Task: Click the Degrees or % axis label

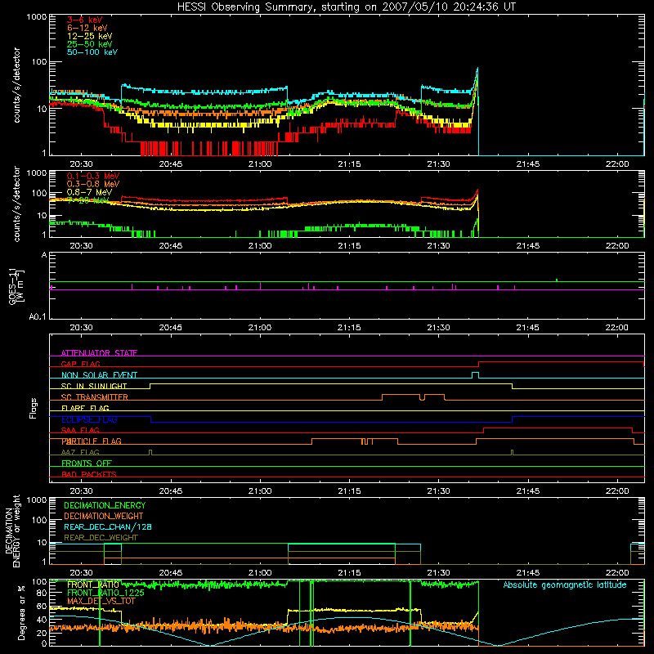Action: pos(20,613)
